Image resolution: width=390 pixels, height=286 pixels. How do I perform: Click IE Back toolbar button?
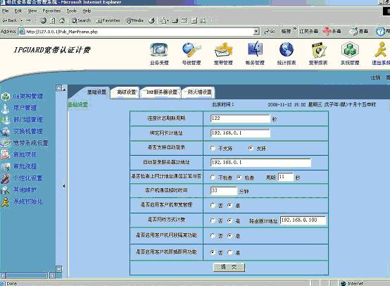9,20
